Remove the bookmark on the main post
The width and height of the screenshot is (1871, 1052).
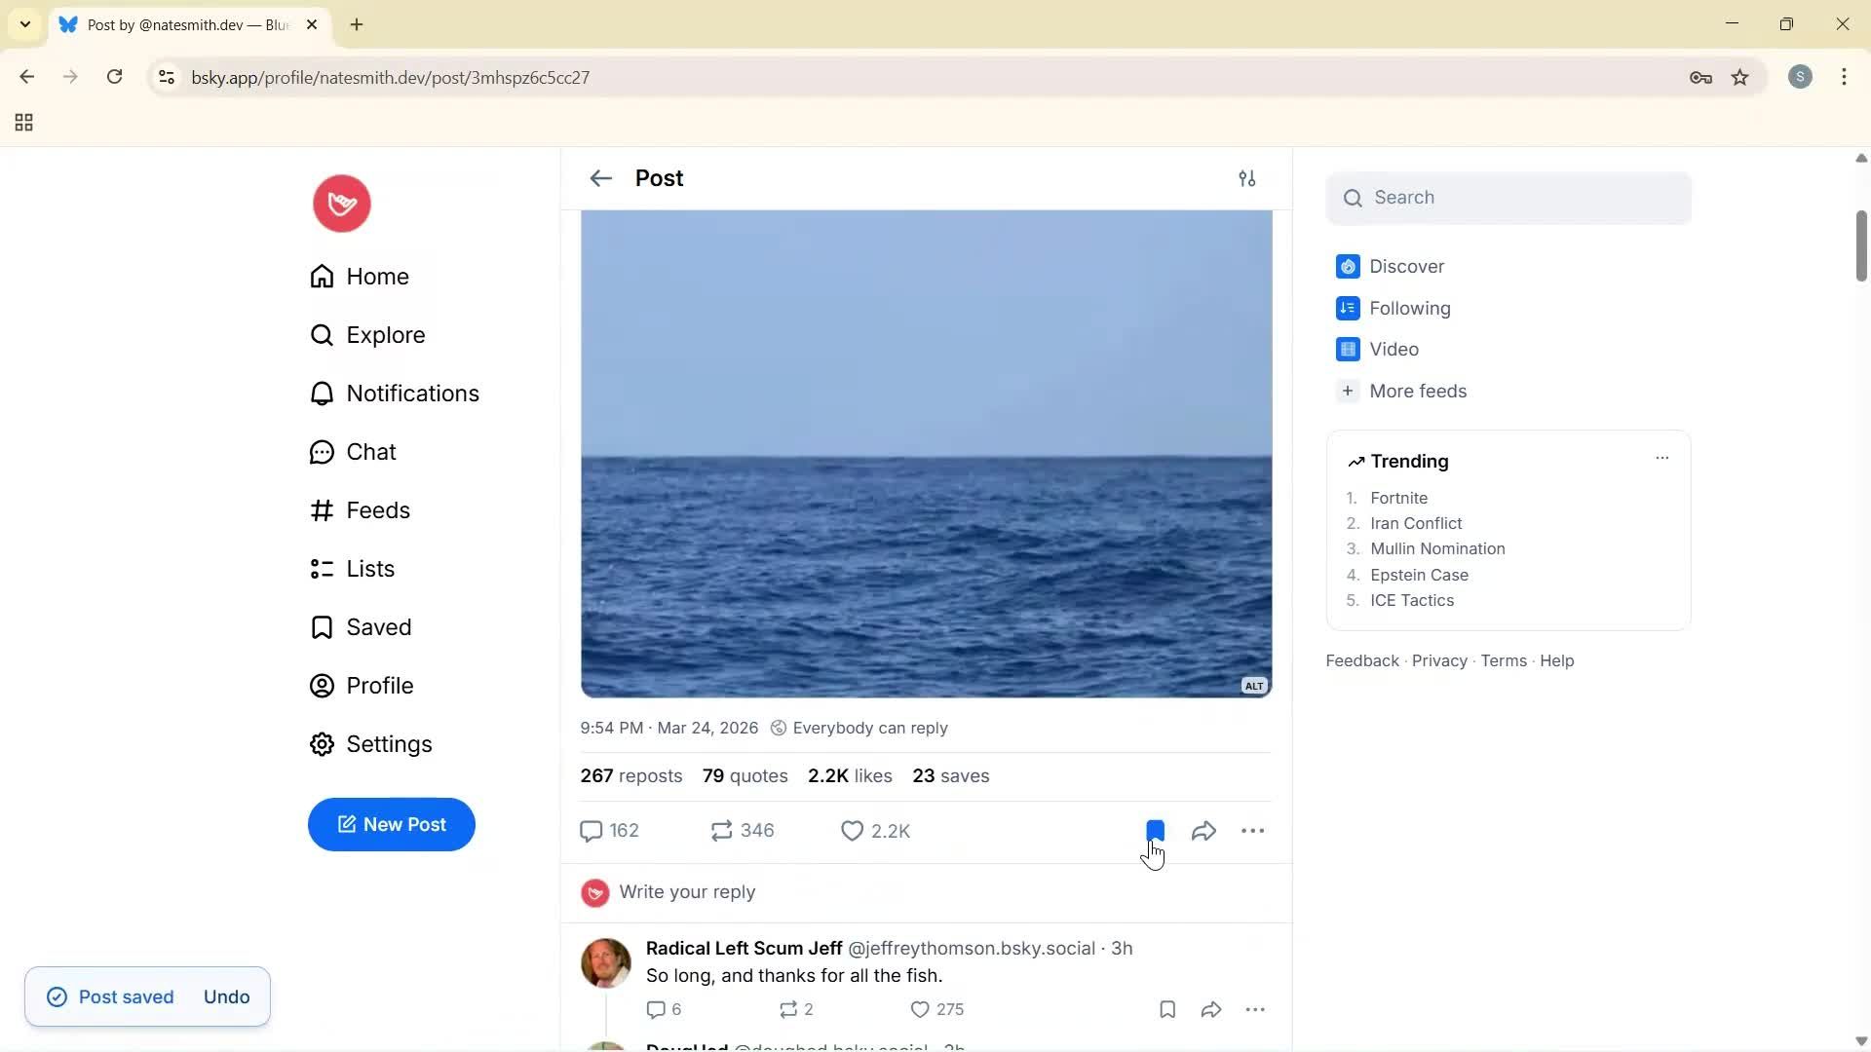tap(1155, 830)
